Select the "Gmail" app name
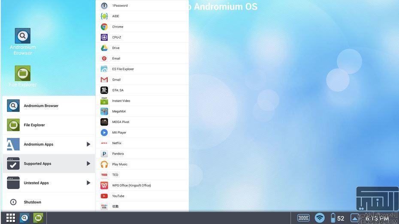The width and height of the screenshot is (399, 224). coord(116,80)
